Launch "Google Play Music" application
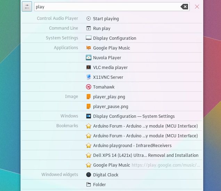Screen dimensions: 221x191 click(112, 48)
